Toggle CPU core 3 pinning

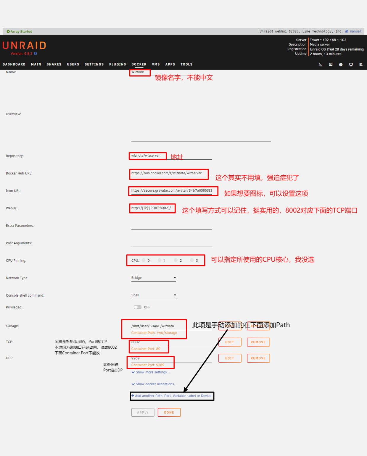192,260
